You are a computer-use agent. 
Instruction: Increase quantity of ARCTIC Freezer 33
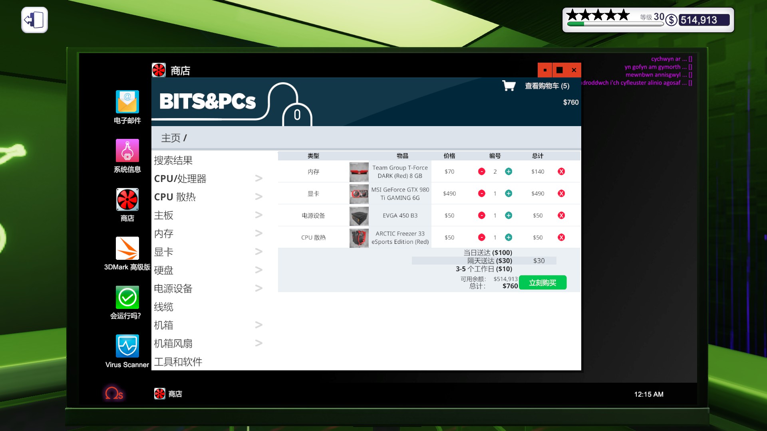[509, 237]
